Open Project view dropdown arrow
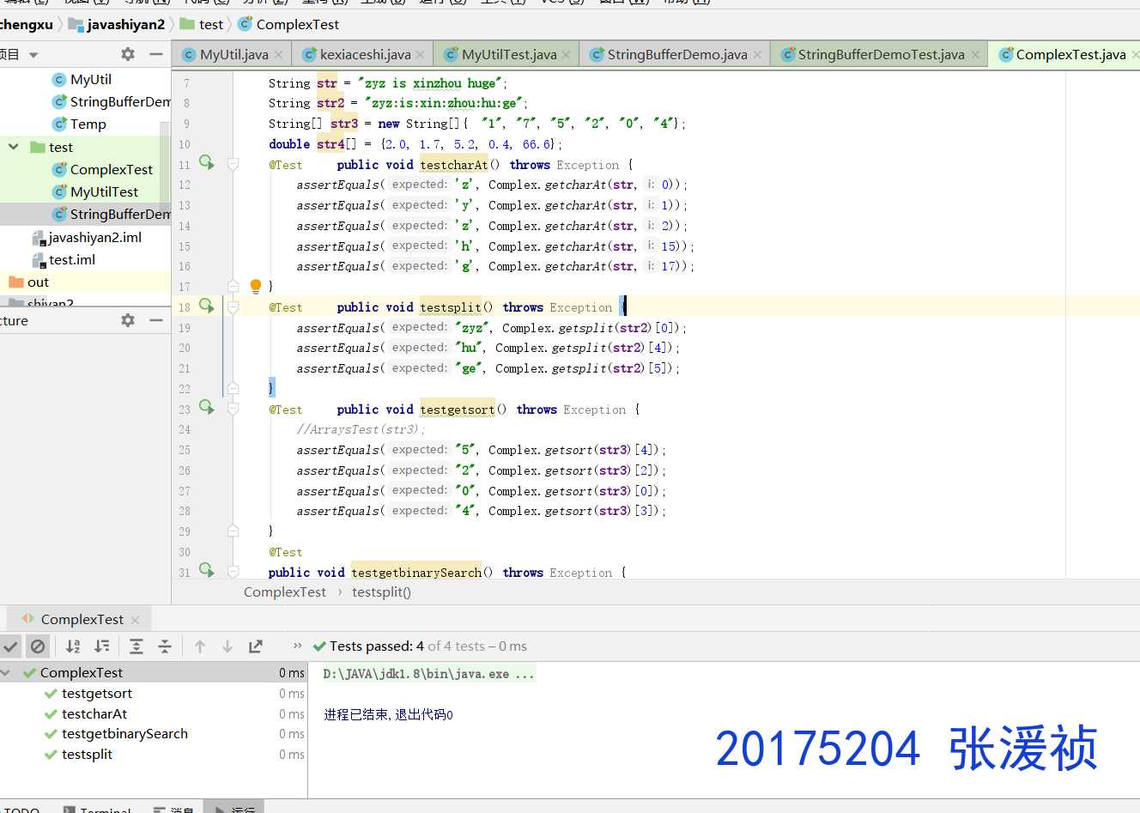Image resolution: width=1140 pixels, height=813 pixels. tap(33, 55)
